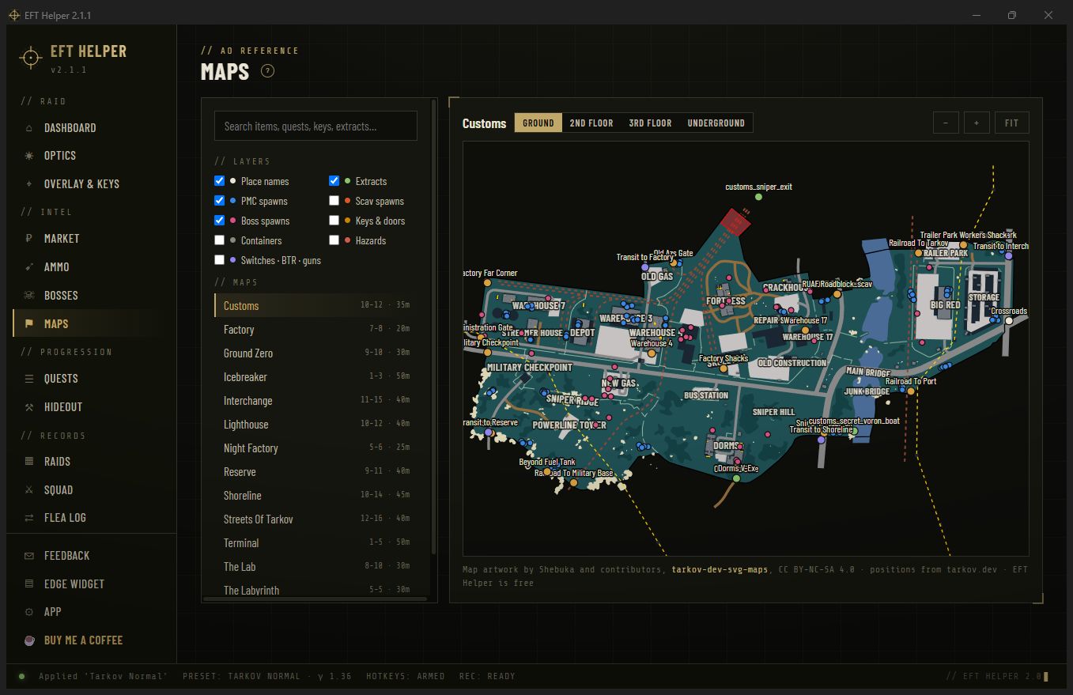Image resolution: width=1073 pixels, height=695 pixels.
Task: Click the Squad crossed-swords icon
Action: click(x=29, y=490)
